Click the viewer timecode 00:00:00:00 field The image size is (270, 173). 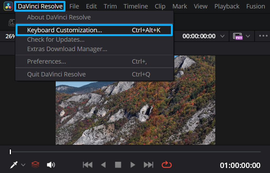click(x=199, y=36)
